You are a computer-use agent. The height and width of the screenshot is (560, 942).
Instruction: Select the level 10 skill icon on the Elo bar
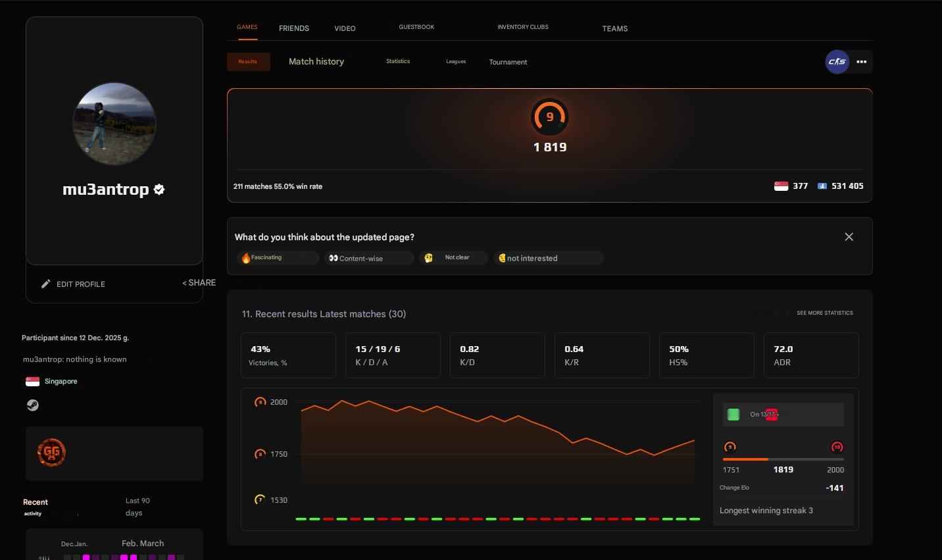click(837, 446)
